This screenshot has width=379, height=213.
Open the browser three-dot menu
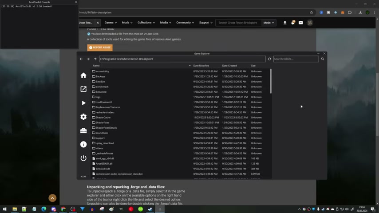pyautogui.click(x=375, y=12)
